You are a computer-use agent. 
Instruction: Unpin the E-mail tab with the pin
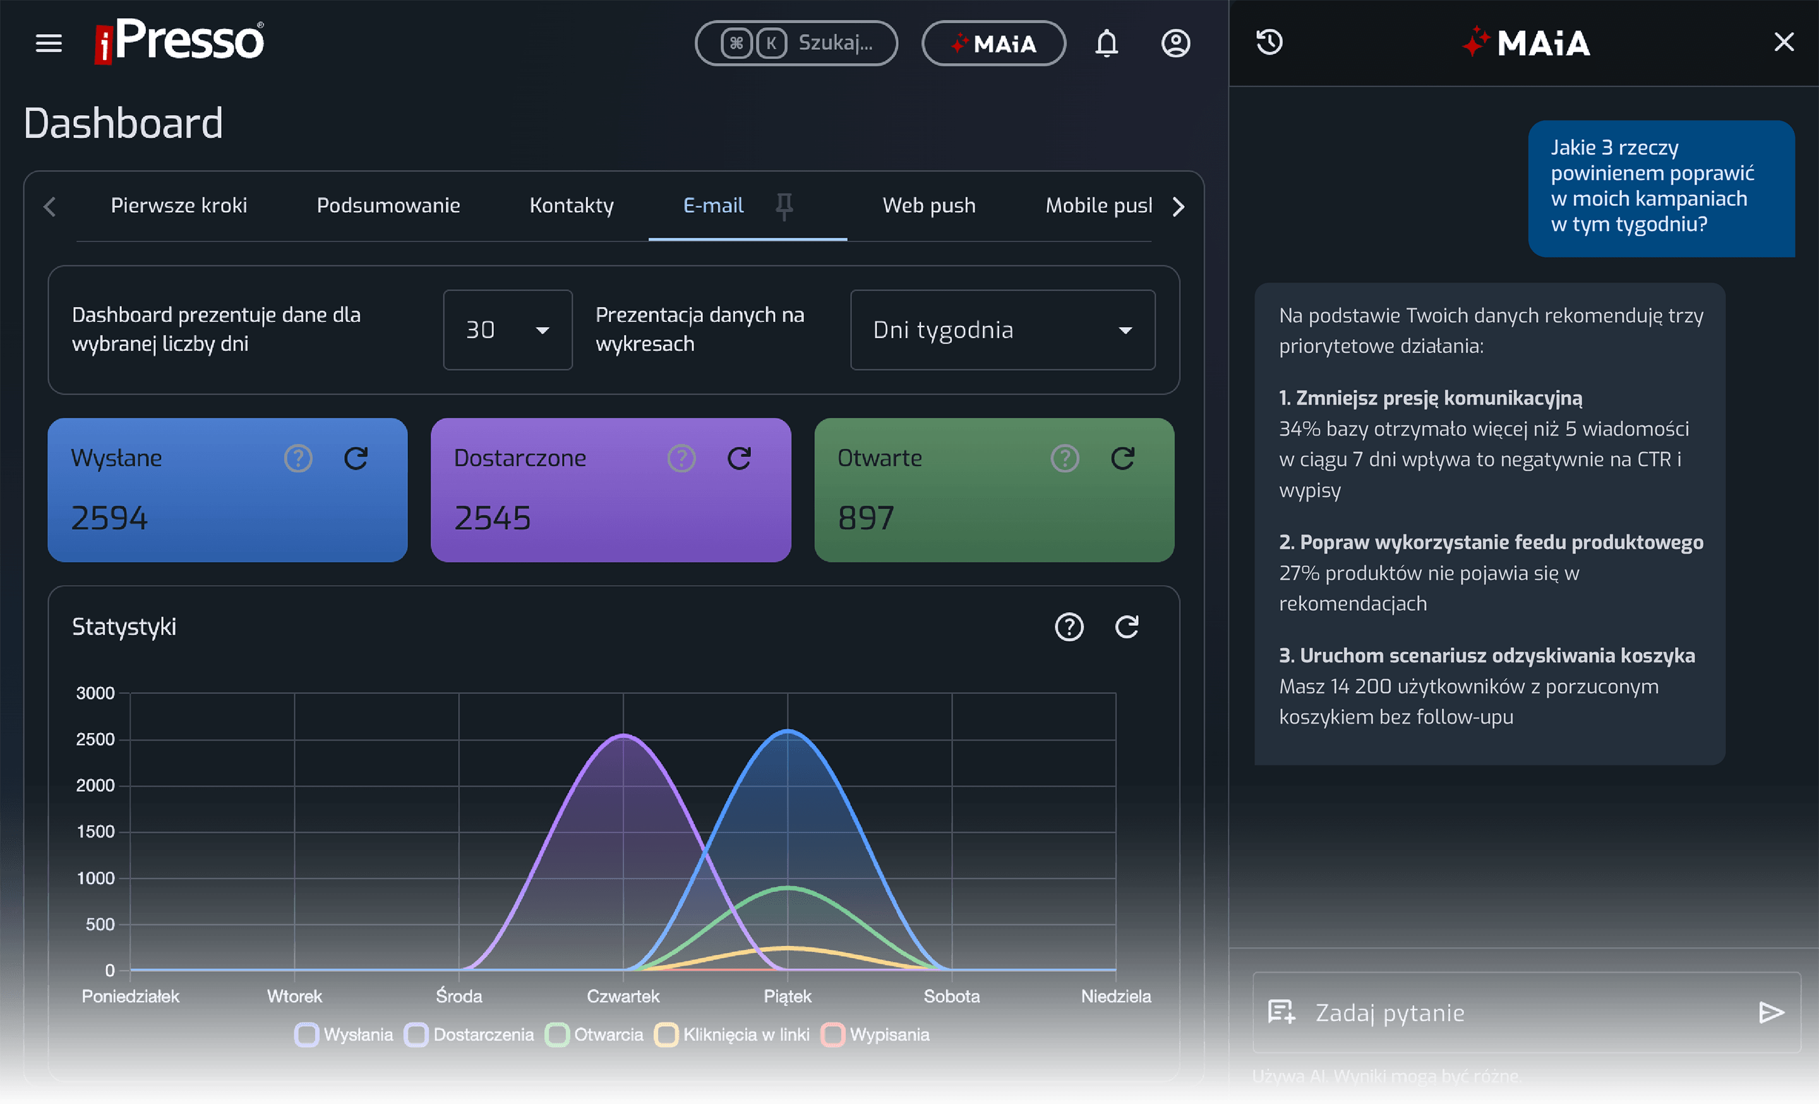point(784,206)
